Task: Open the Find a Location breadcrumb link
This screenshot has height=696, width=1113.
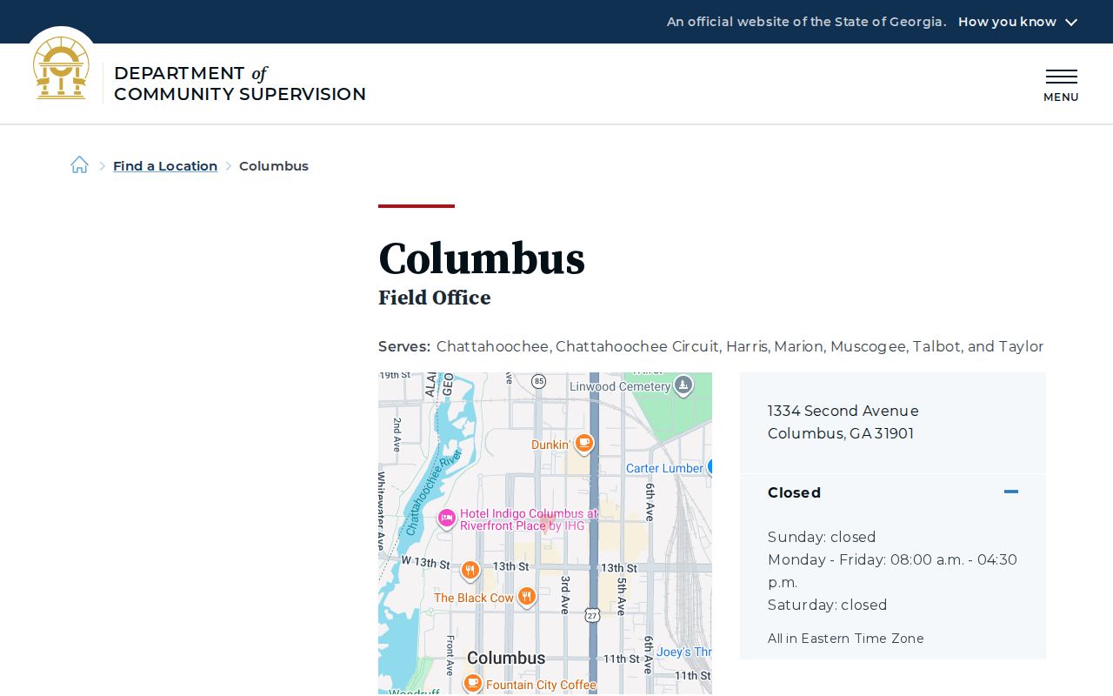Action: pyautogui.click(x=165, y=166)
